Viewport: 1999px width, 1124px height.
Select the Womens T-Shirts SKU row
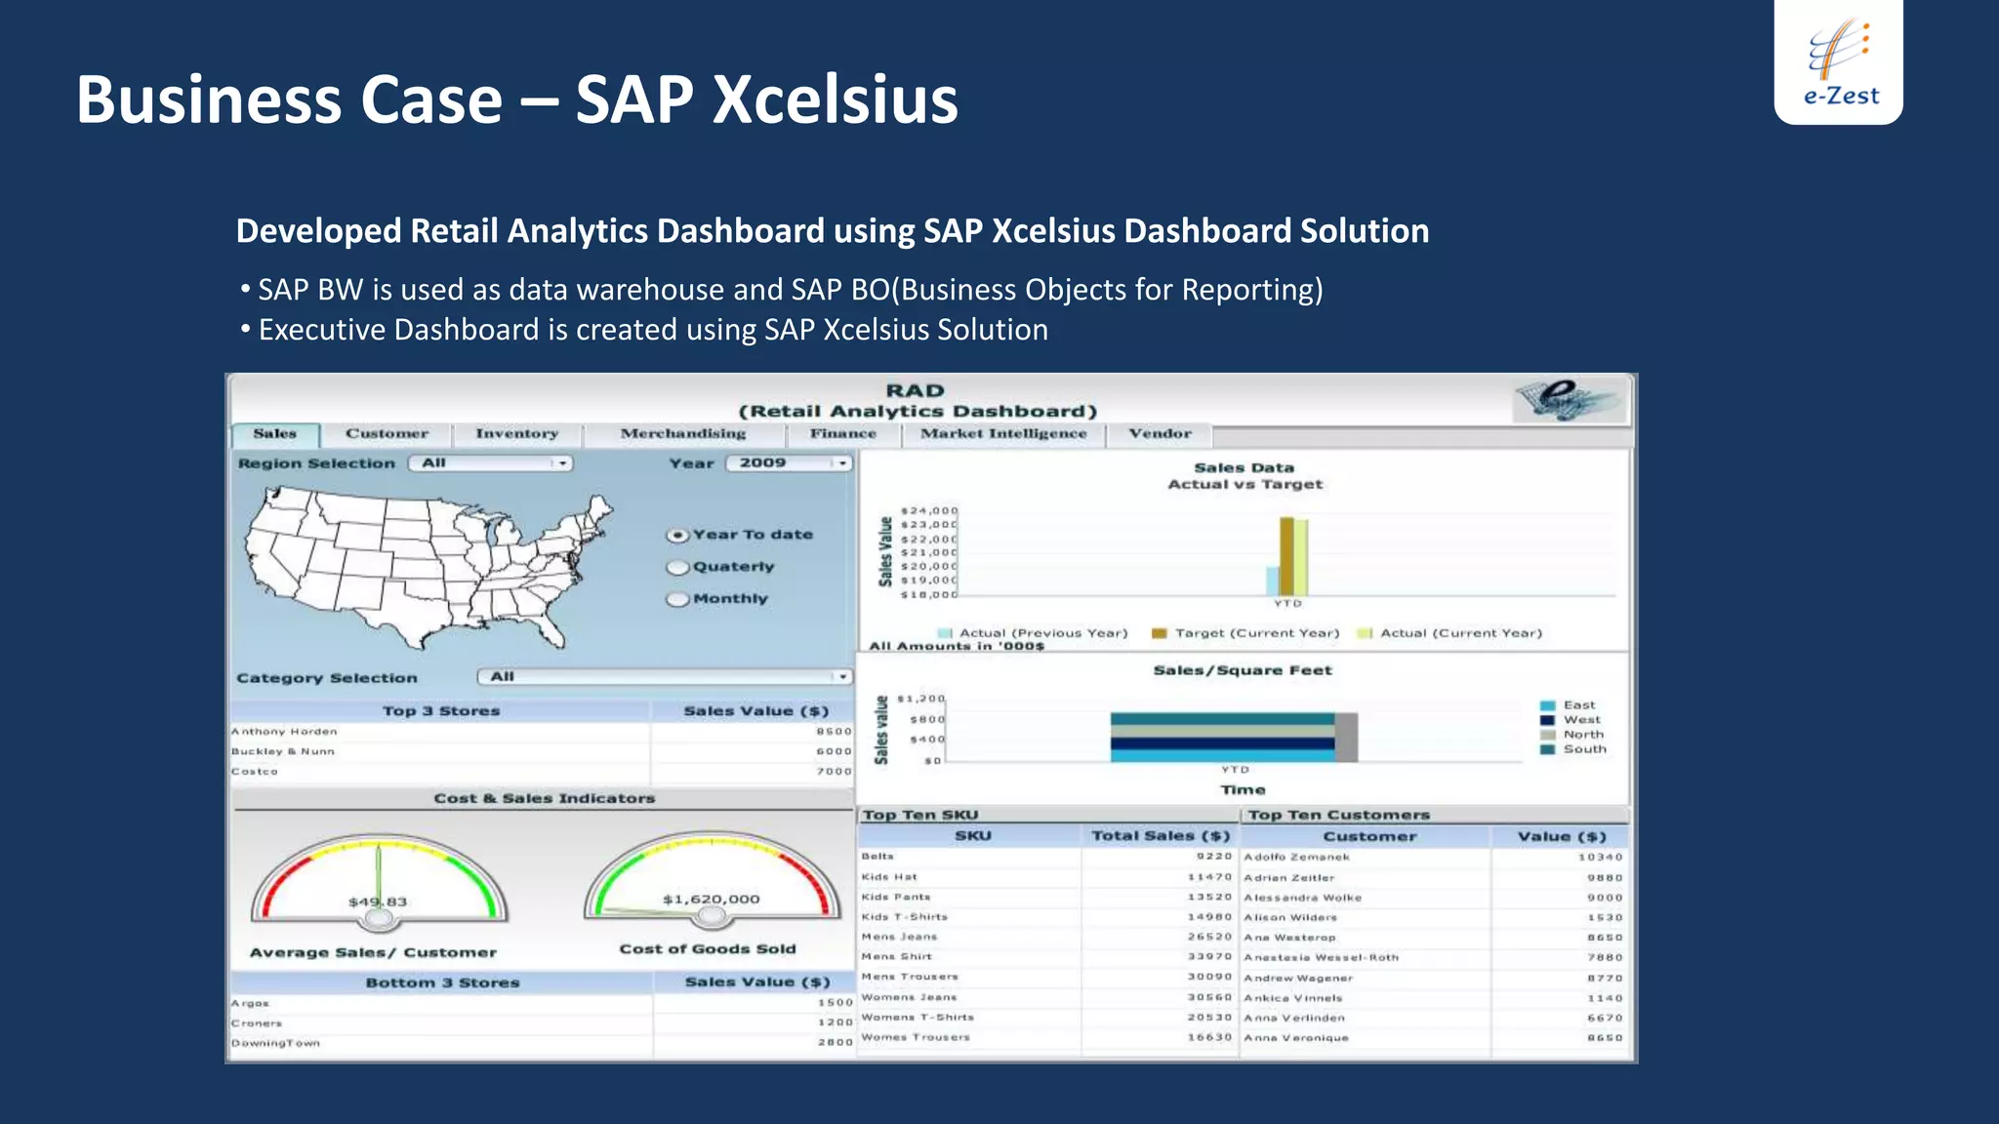1047,1017
